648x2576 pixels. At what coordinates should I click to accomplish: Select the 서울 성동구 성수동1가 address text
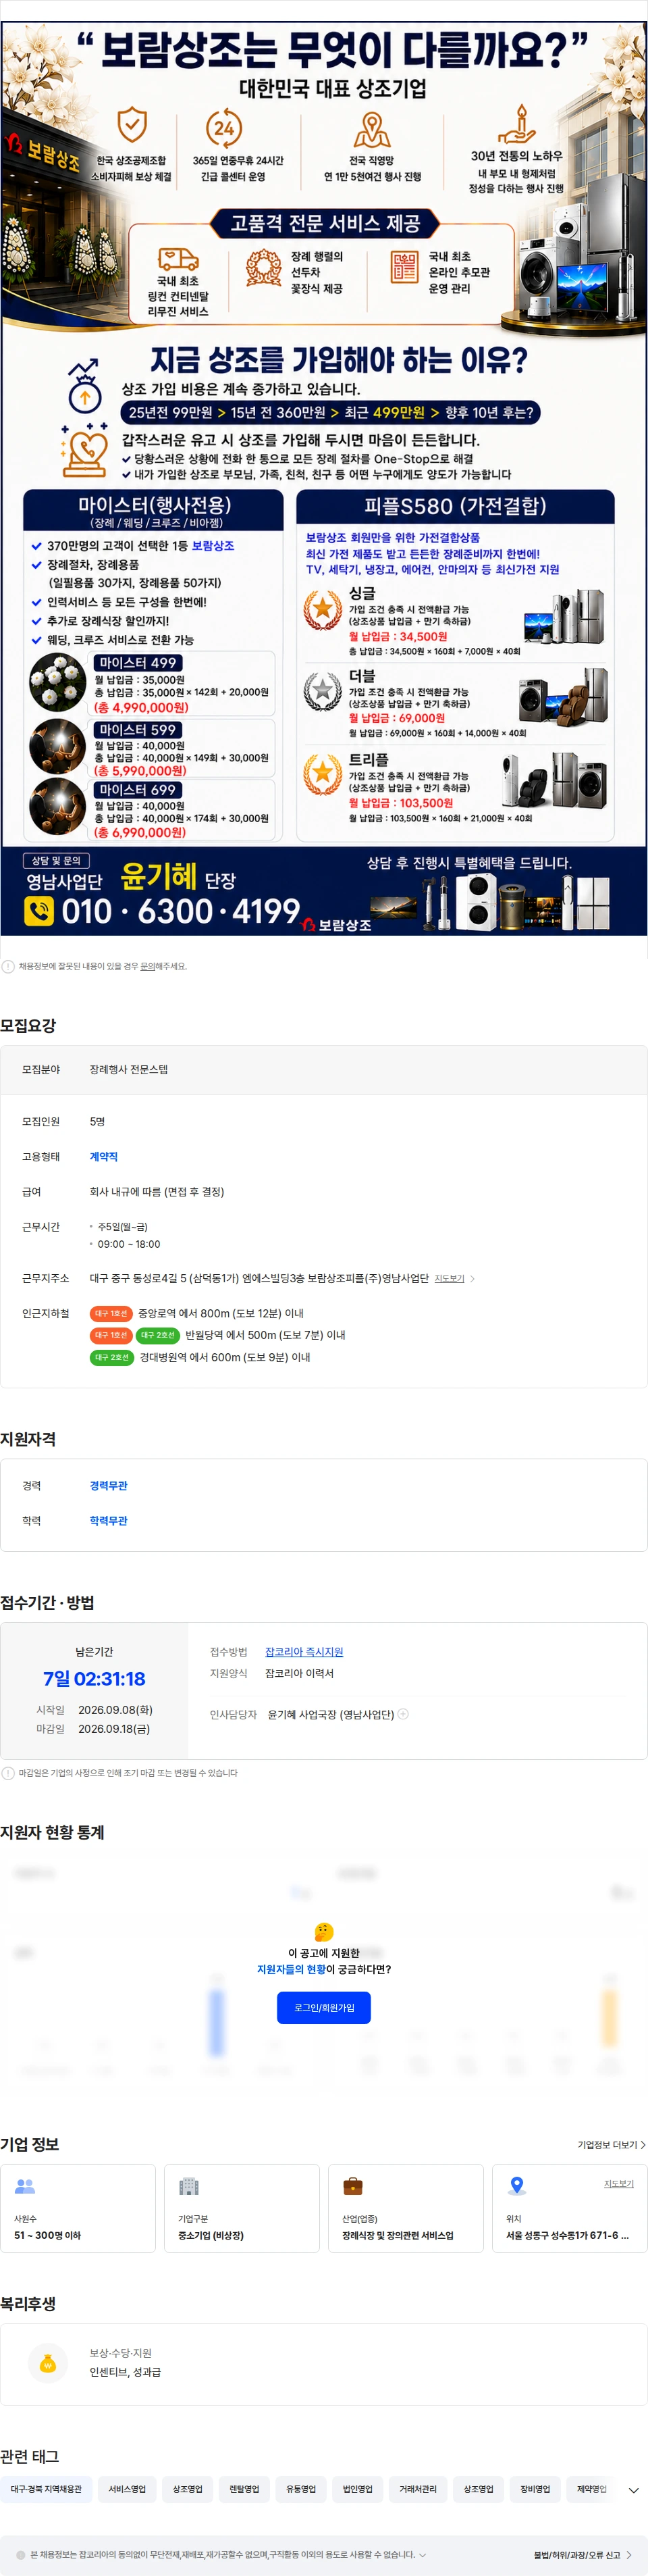(567, 2235)
